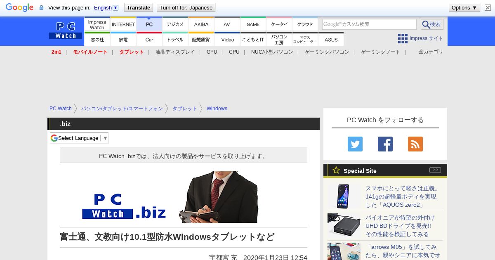The width and height of the screenshot is (495, 260).
Task: Open the クラウド tab
Action: [x=305, y=24]
